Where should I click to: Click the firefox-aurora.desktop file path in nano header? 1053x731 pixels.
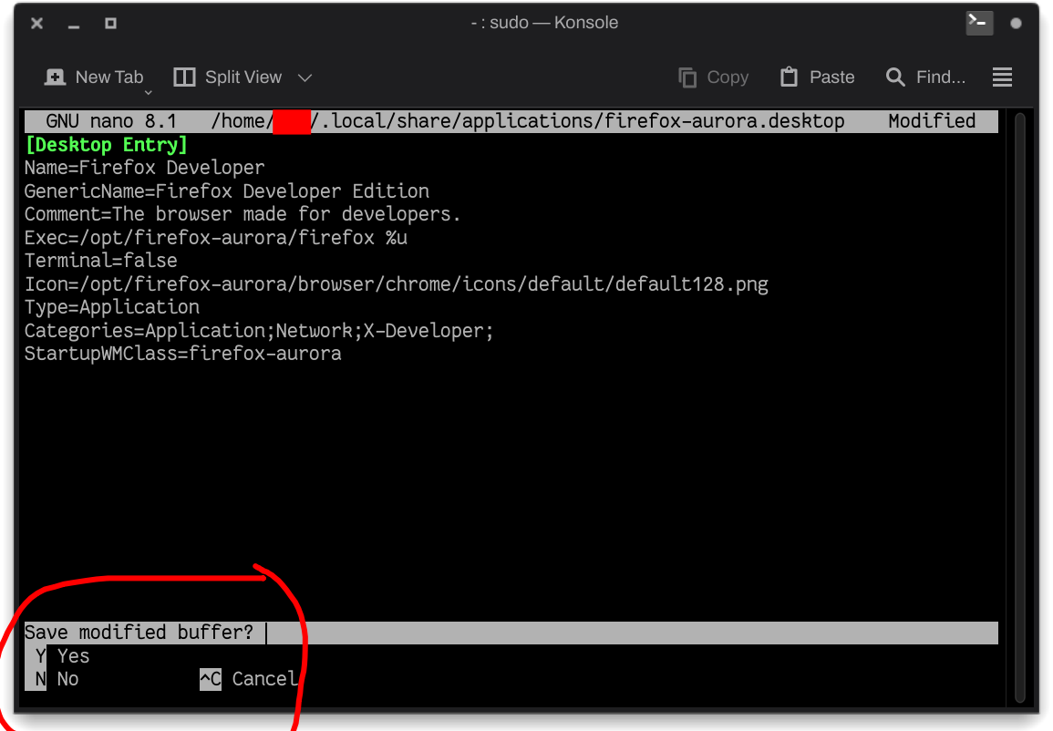(528, 121)
